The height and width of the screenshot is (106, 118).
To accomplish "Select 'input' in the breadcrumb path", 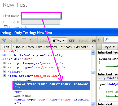I will [x=20, y=47].
